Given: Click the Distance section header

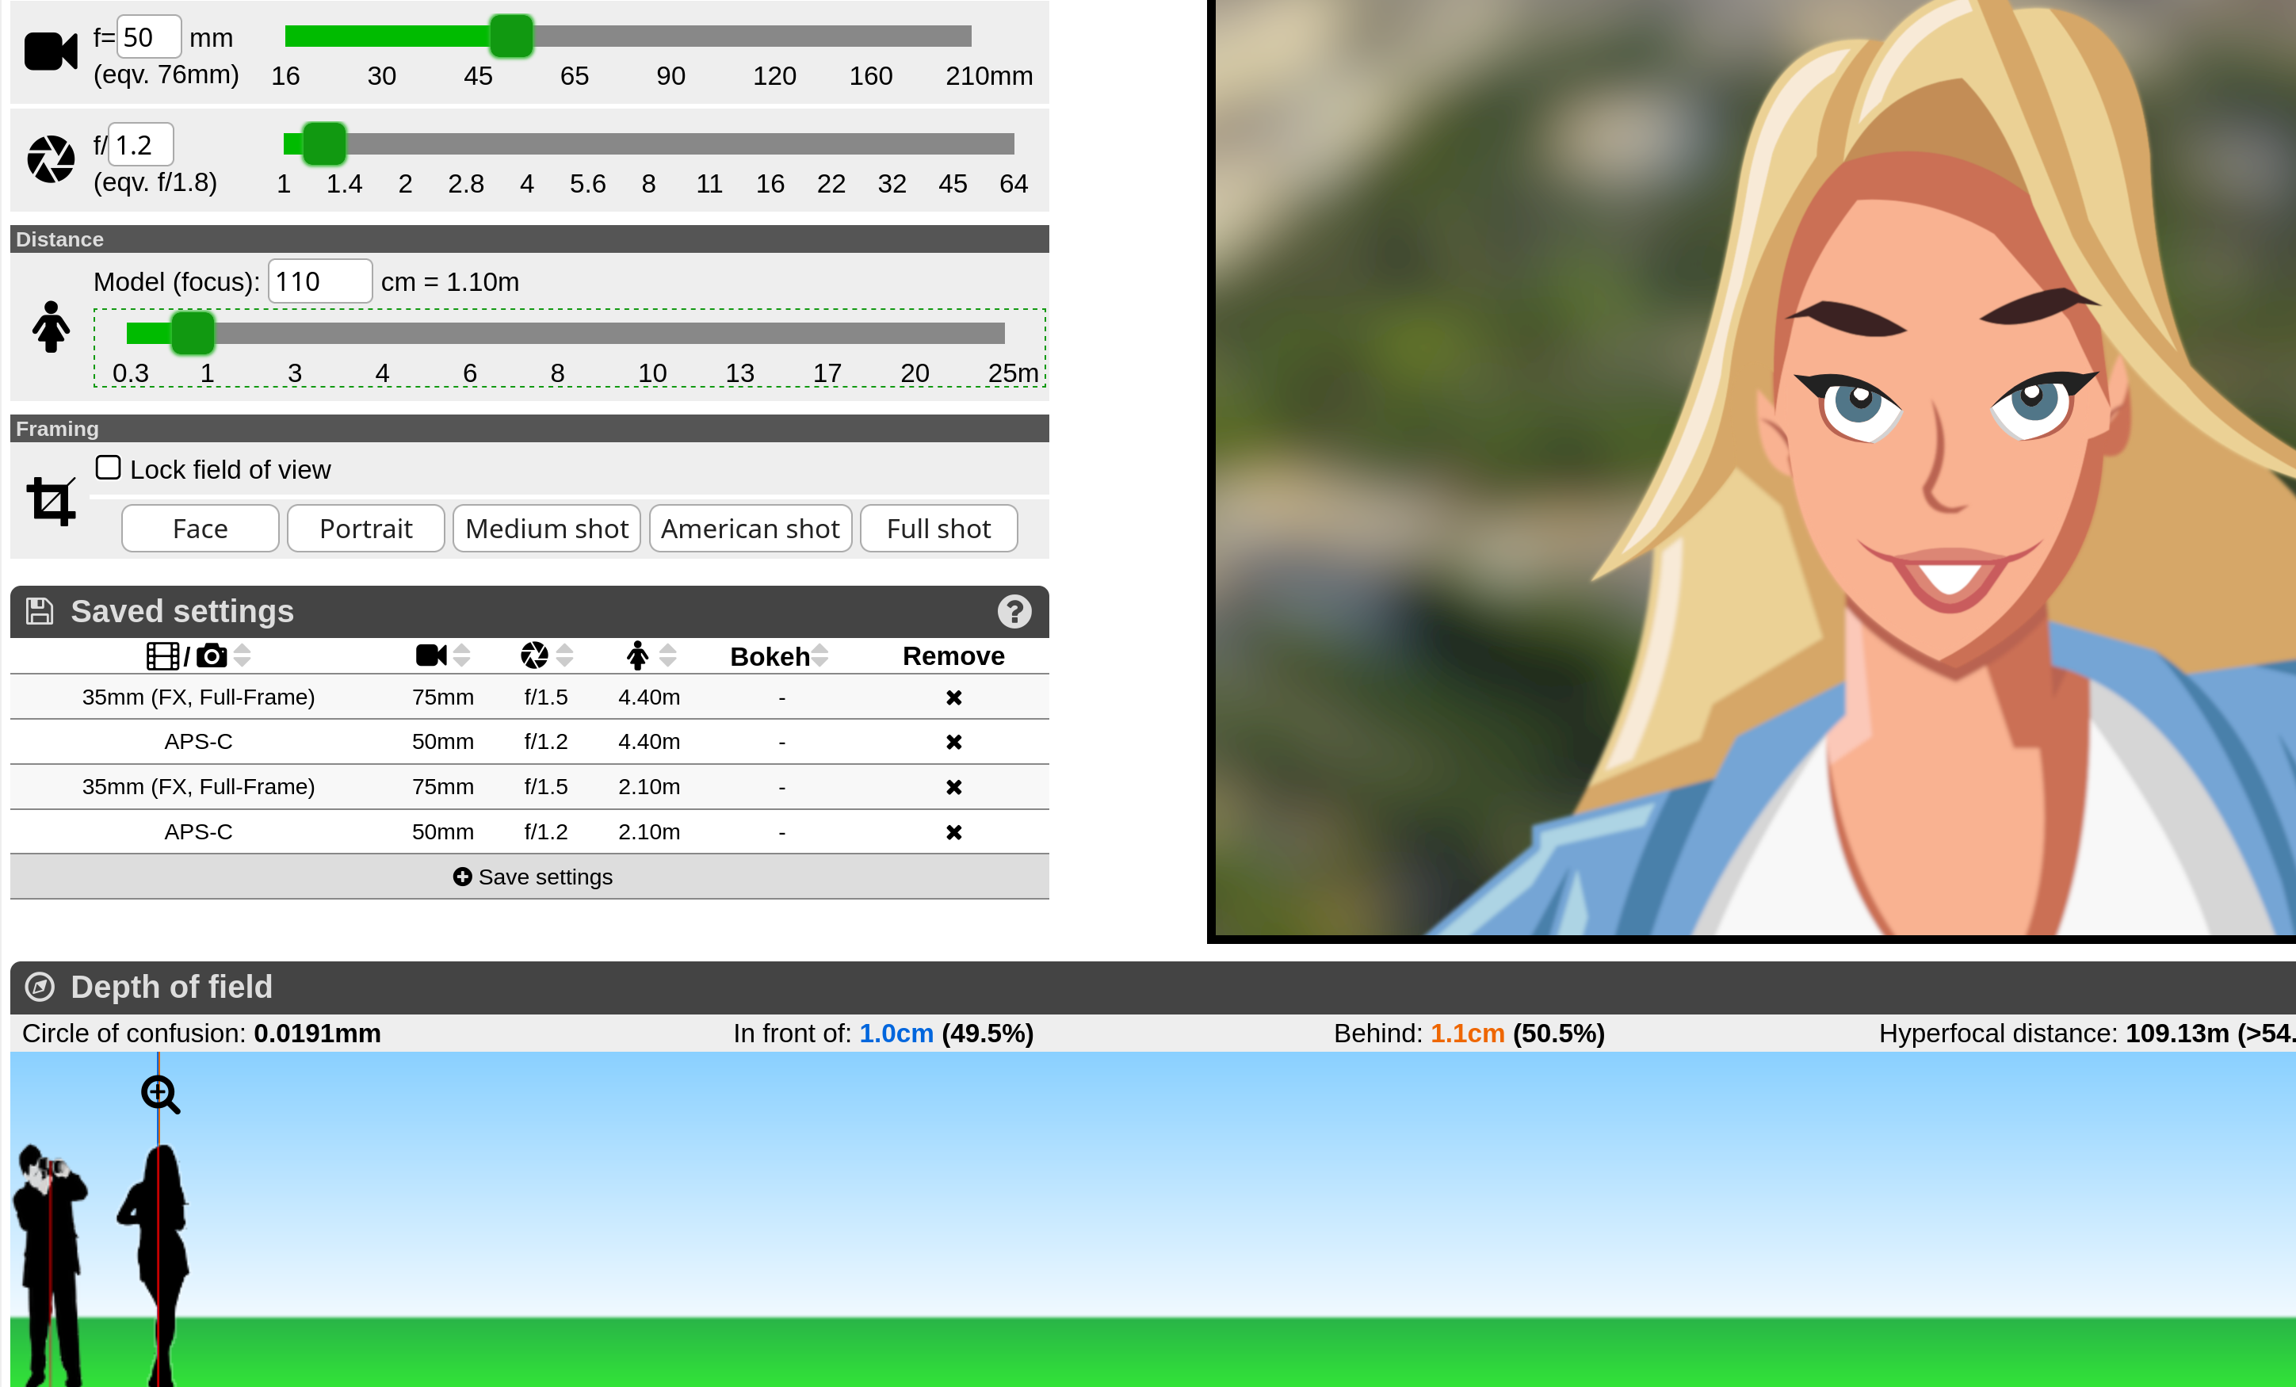Looking at the screenshot, I should 529,239.
